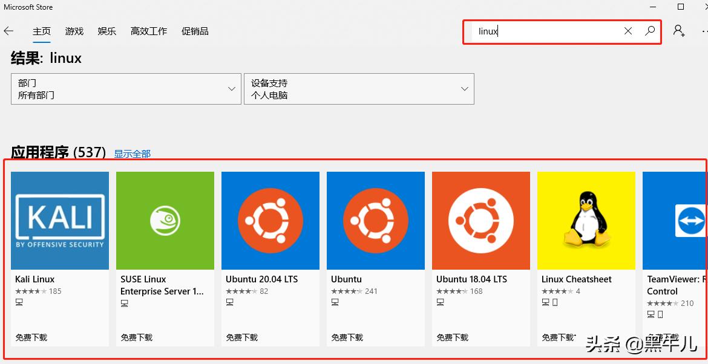Click inside the linux search field
The width and height of the screenshot is (708, 364).
point(545,31)
